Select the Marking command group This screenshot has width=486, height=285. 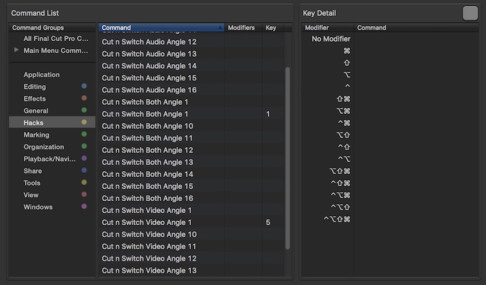click(x=36, y=135)
